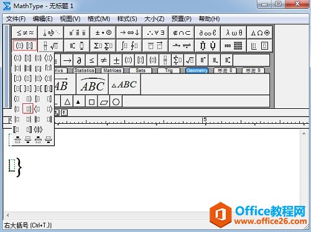Click the empty slot inside the right brace

coord(12,165)
